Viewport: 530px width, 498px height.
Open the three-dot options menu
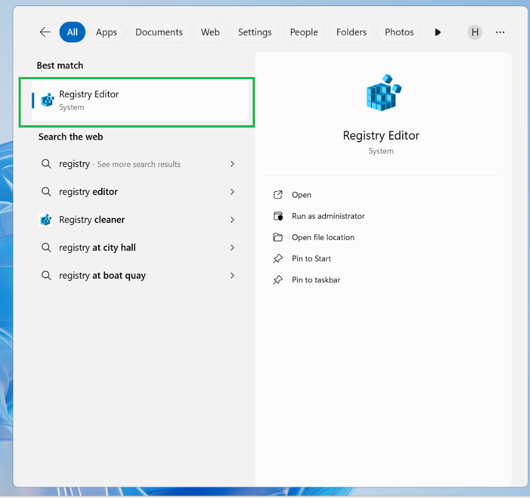[x=500, y=32]
